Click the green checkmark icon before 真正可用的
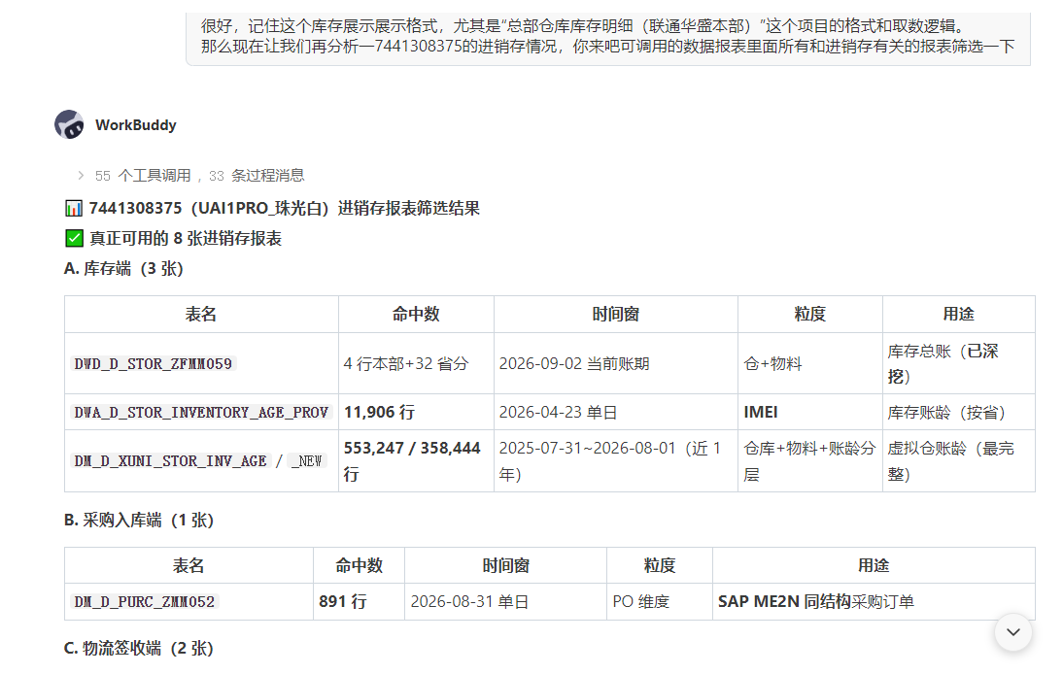 [x=74, y=239]
